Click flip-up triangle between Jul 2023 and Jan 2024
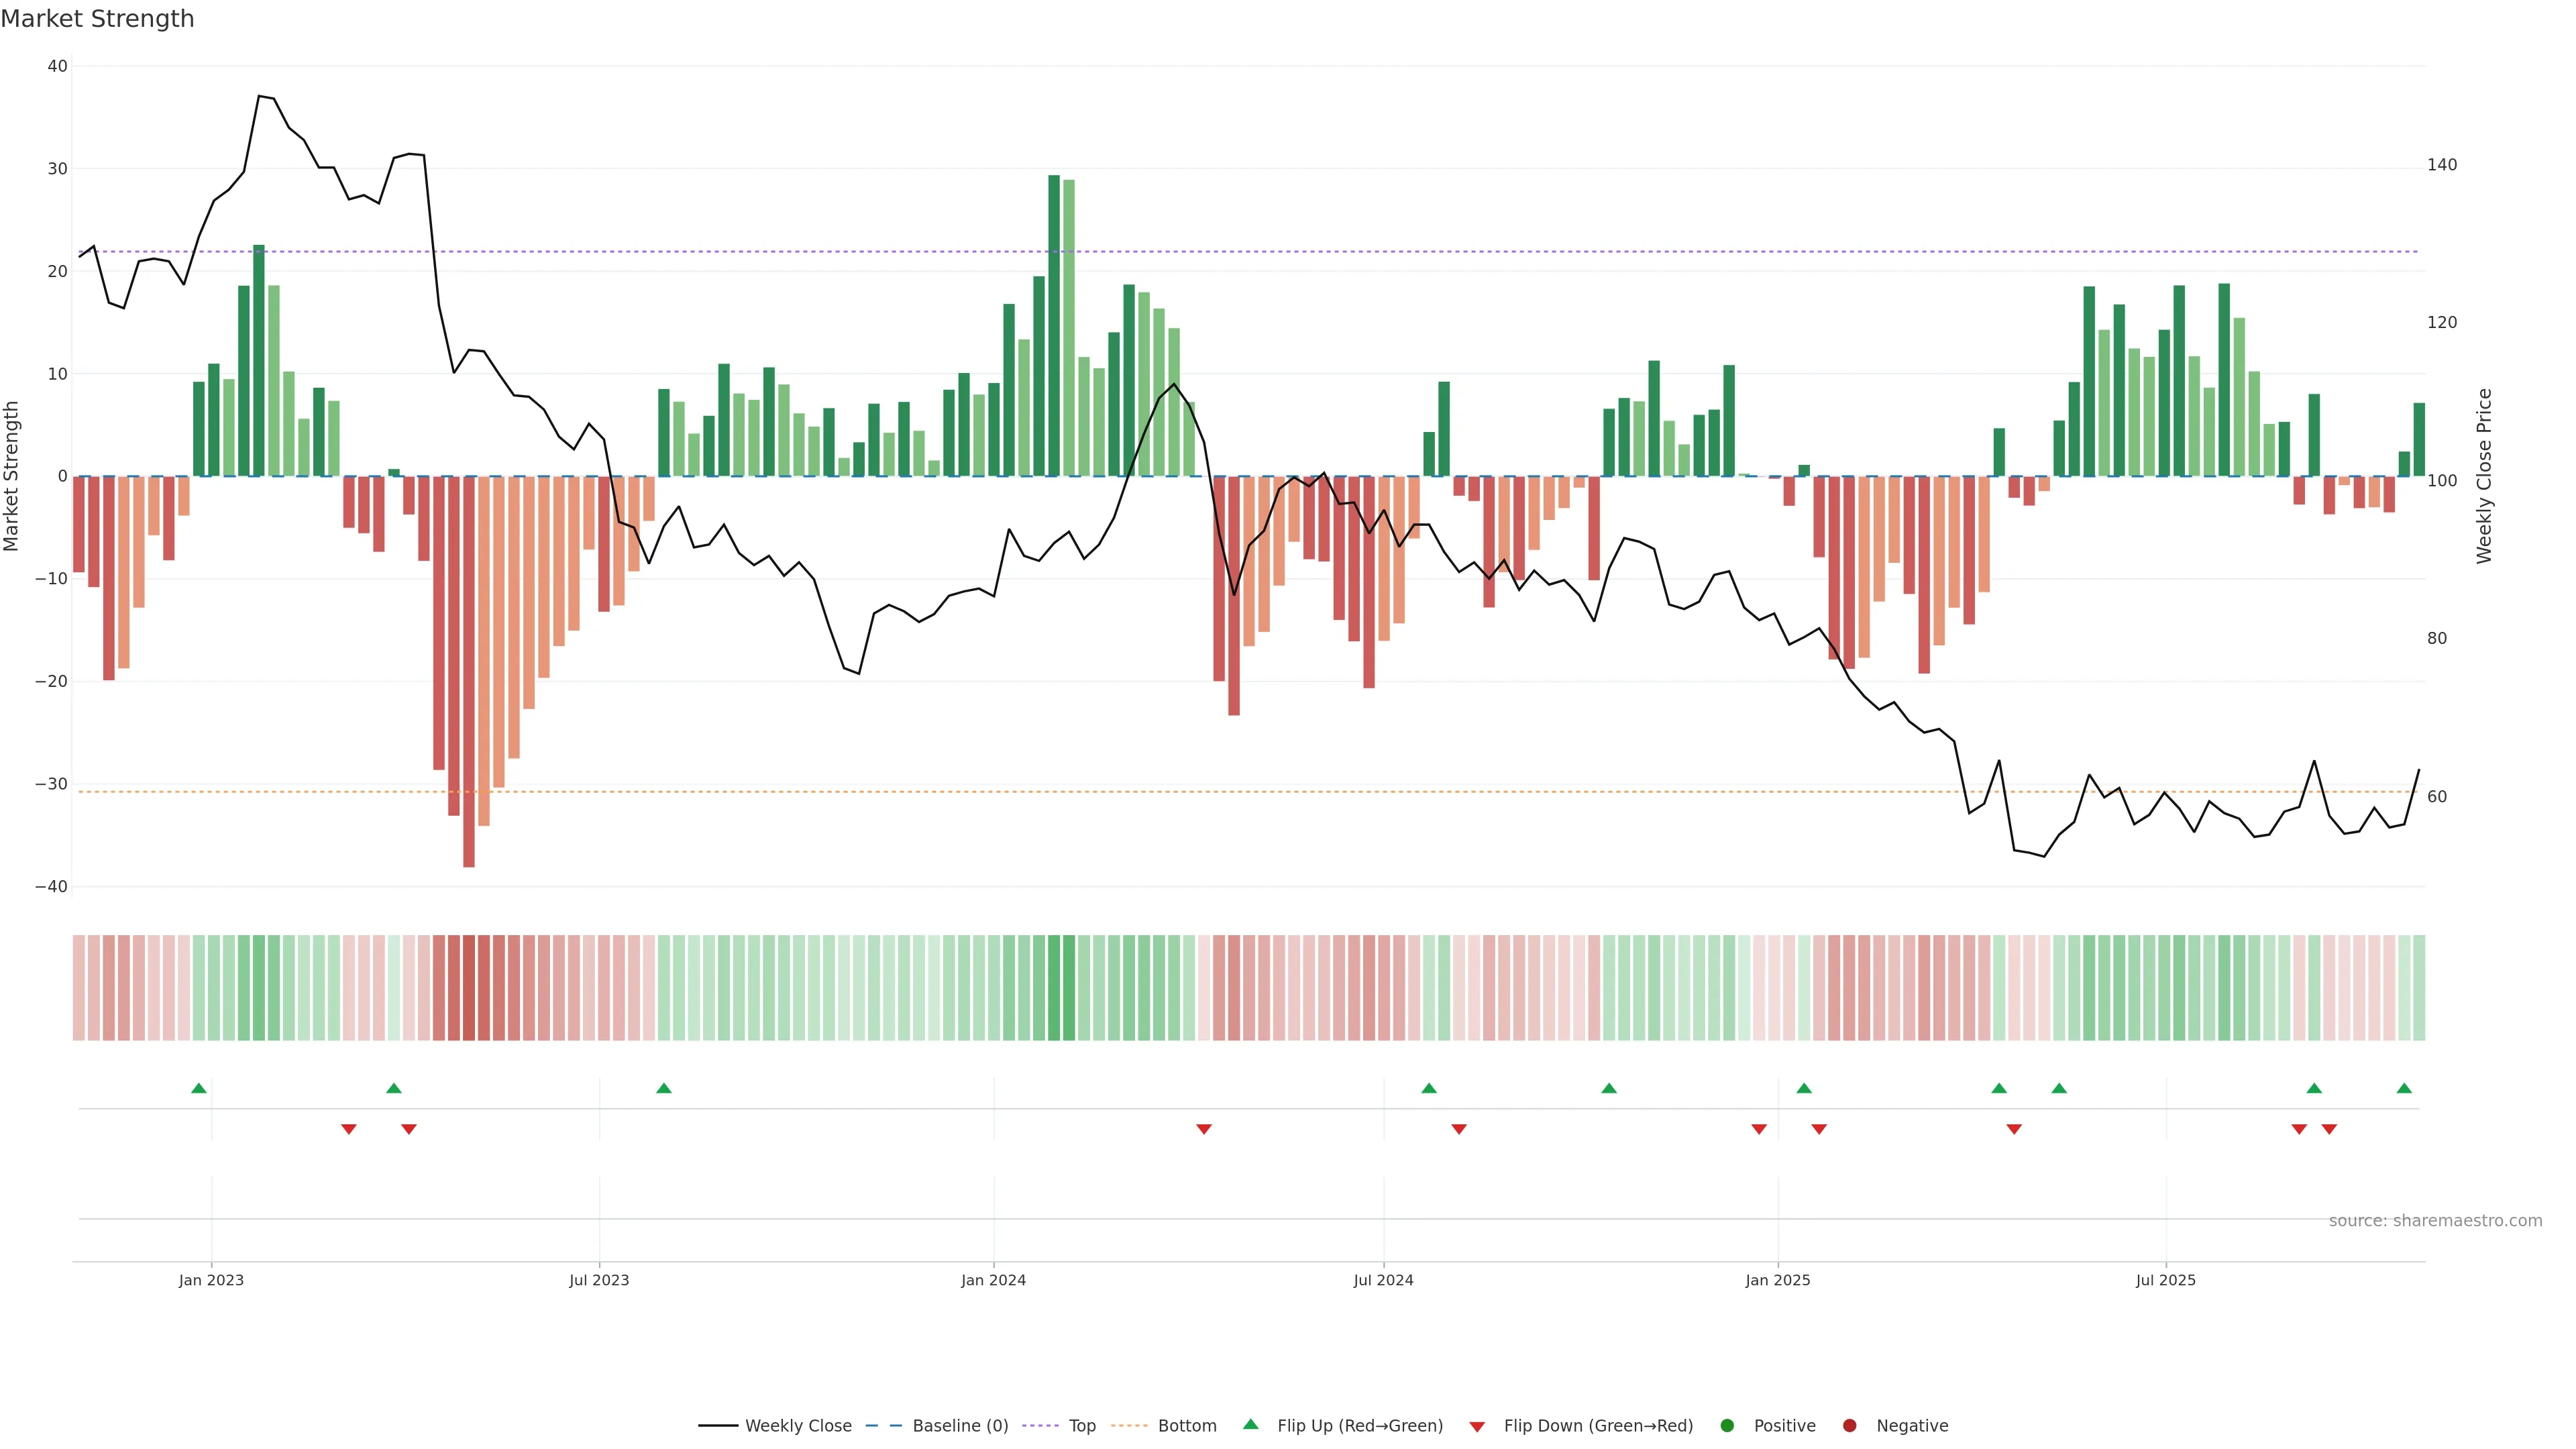 click(664, 1088)
